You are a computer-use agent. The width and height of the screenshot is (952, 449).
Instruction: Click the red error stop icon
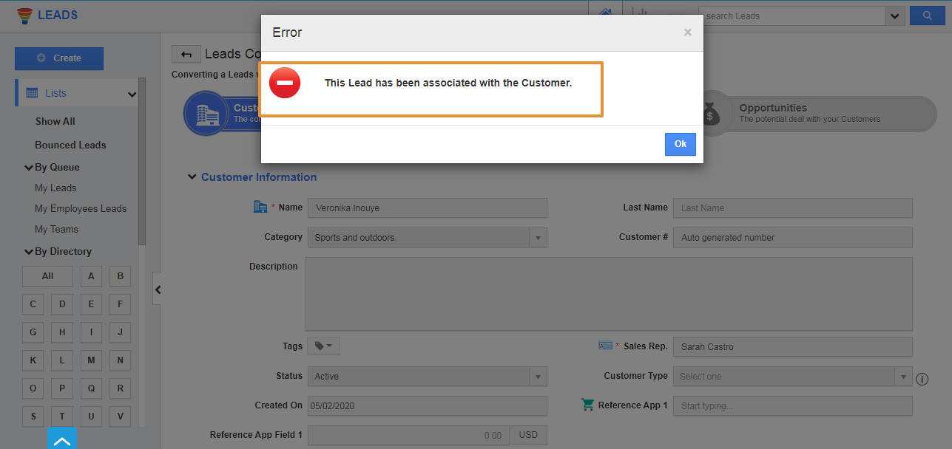[285, 83]
